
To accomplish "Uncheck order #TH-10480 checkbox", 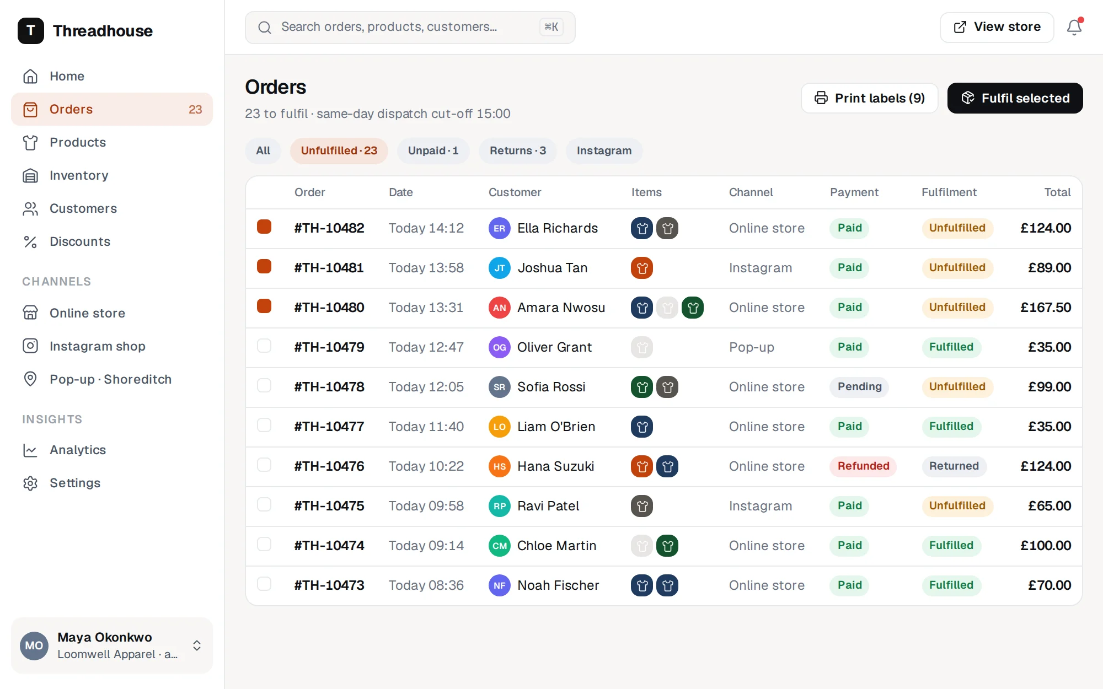I will (264, 306).
